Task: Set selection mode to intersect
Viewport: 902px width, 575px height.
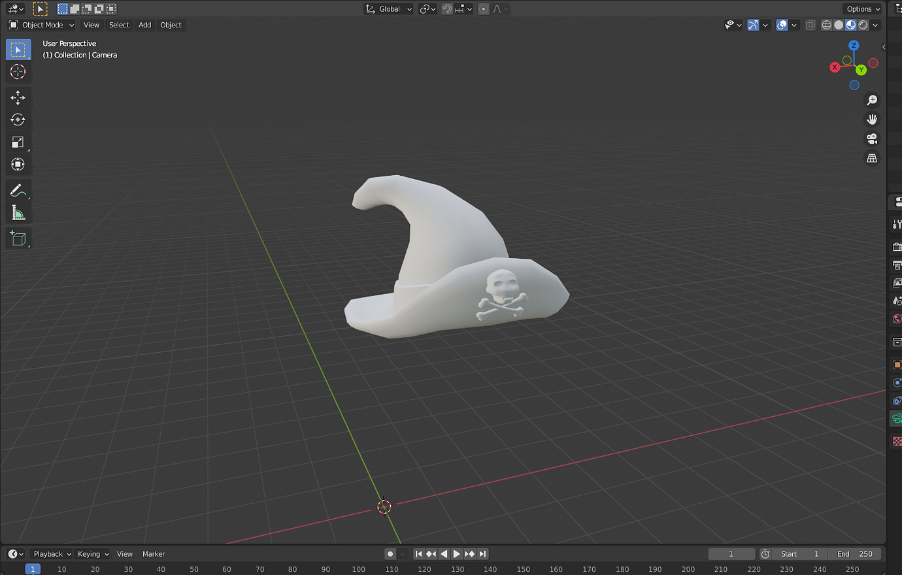Action: [x=112, y=8]
